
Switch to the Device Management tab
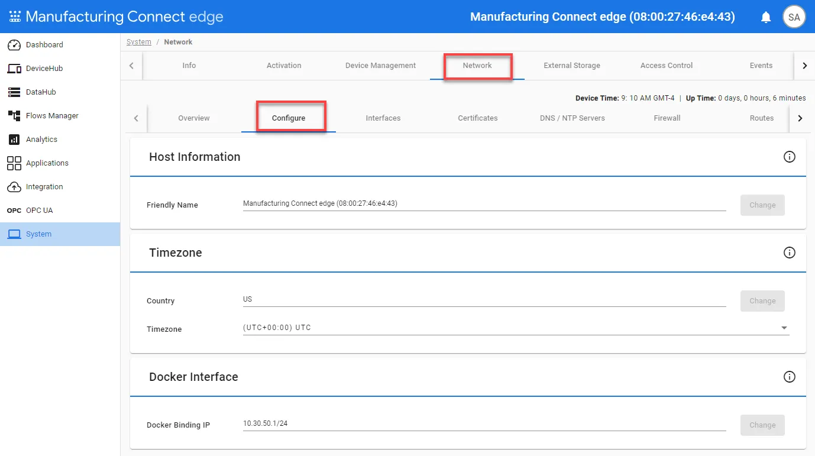coord(381,66)
